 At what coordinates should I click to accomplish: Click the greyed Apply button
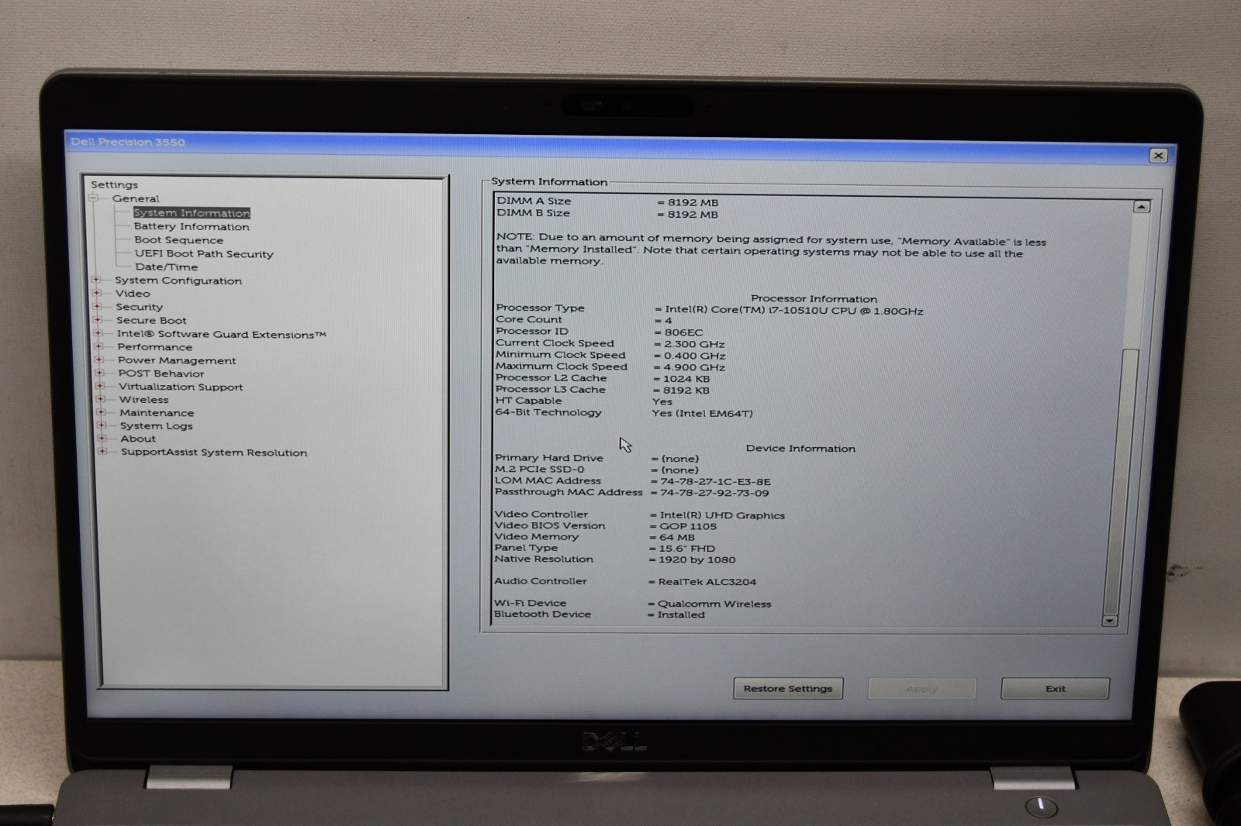922,689
